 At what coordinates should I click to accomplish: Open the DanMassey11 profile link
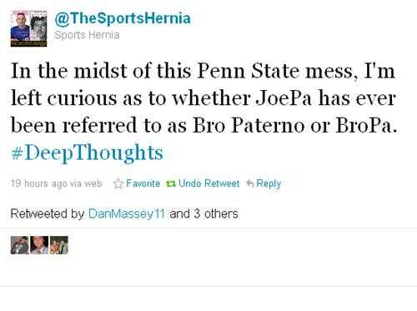(127, 213)
